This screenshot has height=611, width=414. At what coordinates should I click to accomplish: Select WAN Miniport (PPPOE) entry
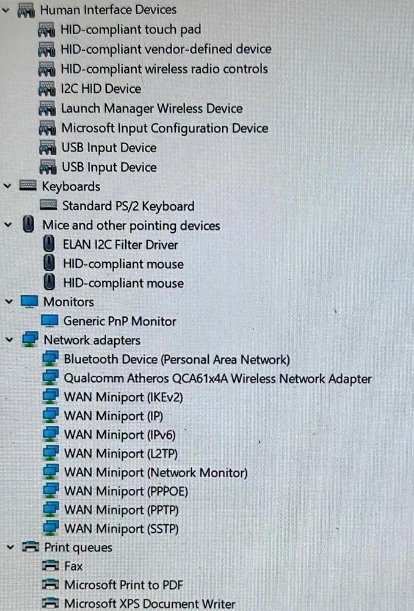(126, 491)
